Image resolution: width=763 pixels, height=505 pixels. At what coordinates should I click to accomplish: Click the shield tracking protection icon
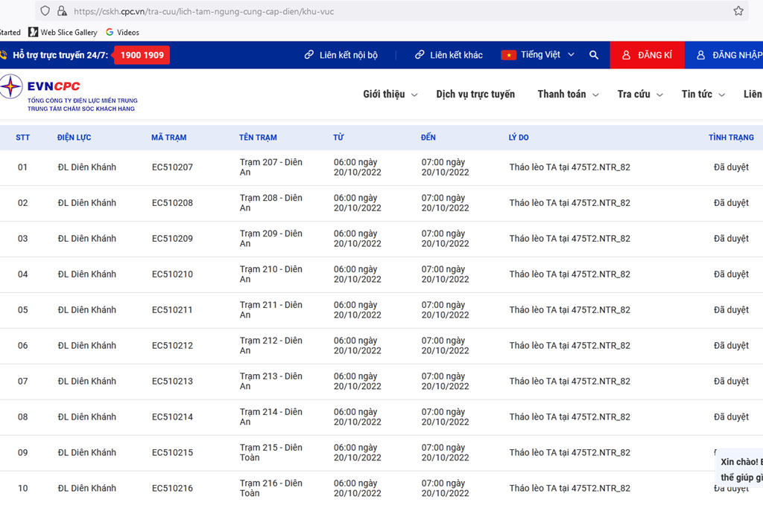(45, 10)
